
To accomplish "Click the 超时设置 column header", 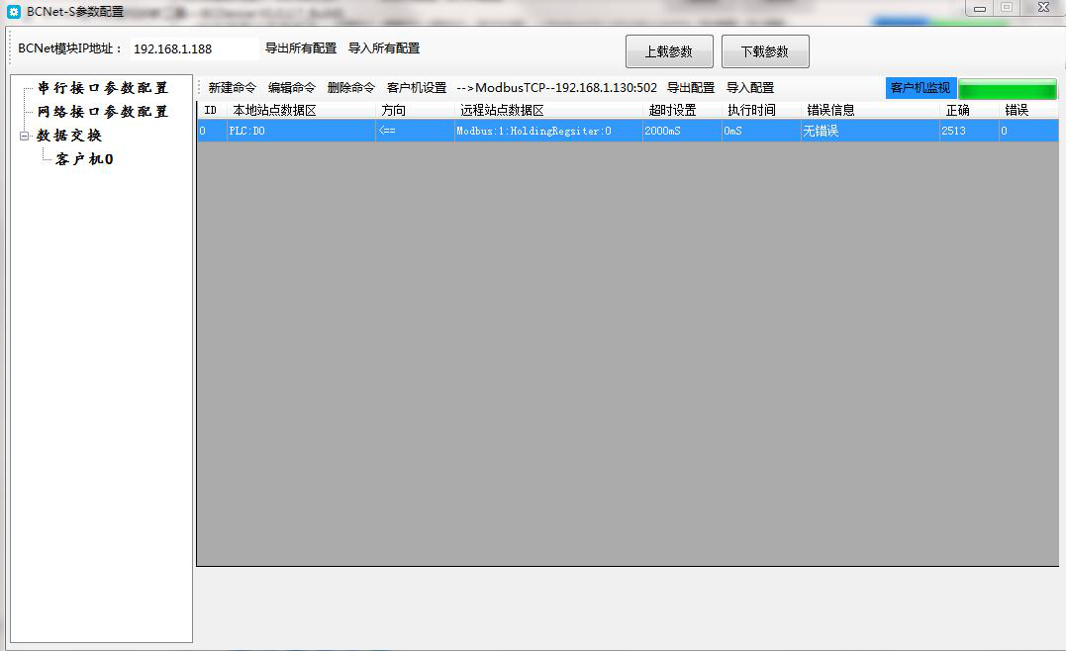I will click(682, 110).
